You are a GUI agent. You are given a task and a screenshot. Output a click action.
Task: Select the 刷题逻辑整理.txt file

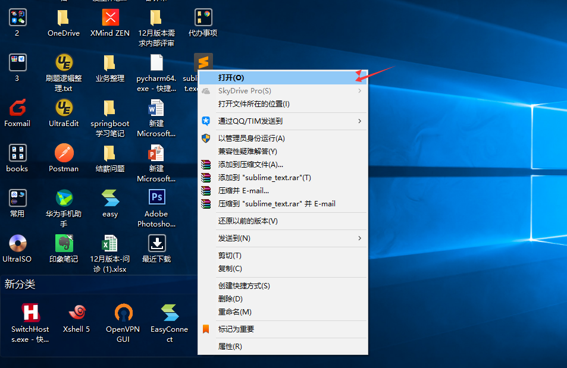pos(64,62)
